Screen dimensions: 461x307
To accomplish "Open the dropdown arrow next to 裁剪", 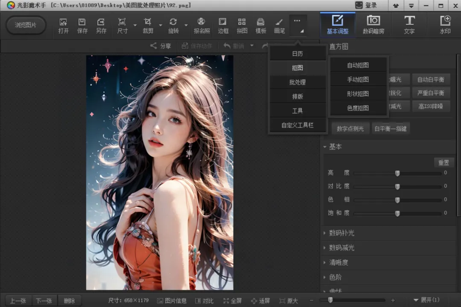I will (160, 25).
